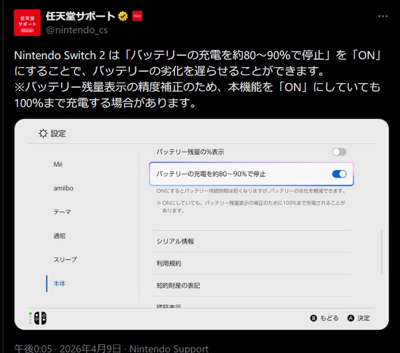400x353 pixels.
Task: Enable the バッテリー残量の%表示 toggle
Action: point(339,152)
